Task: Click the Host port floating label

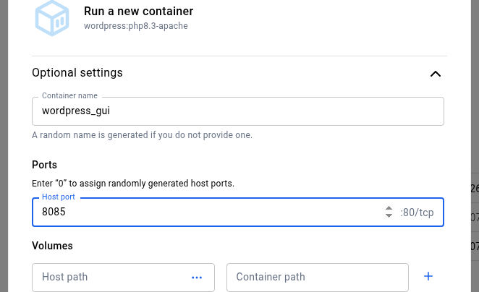Action: click(x=59, y=197)
